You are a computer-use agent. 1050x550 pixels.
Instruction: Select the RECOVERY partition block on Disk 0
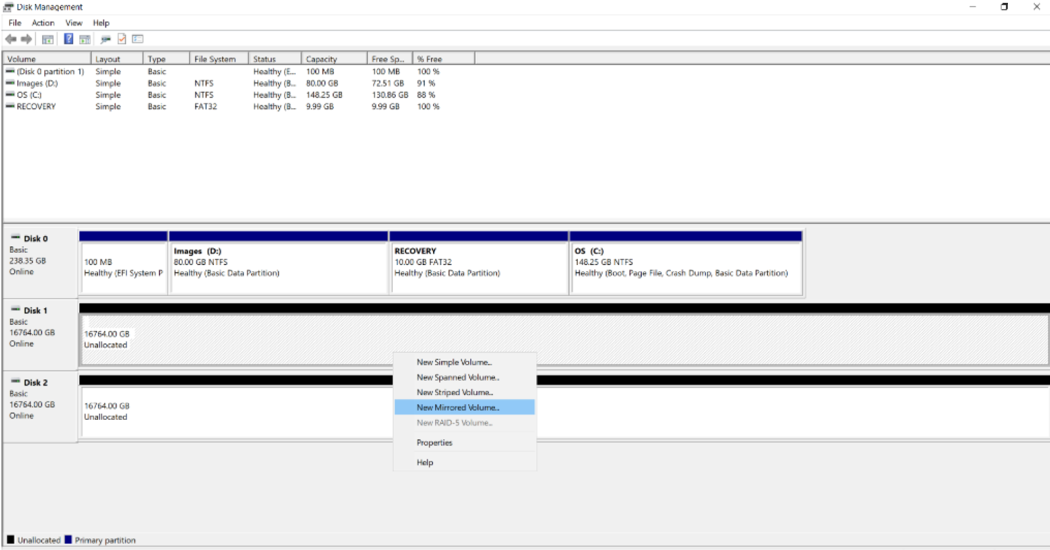coord(478,268)
